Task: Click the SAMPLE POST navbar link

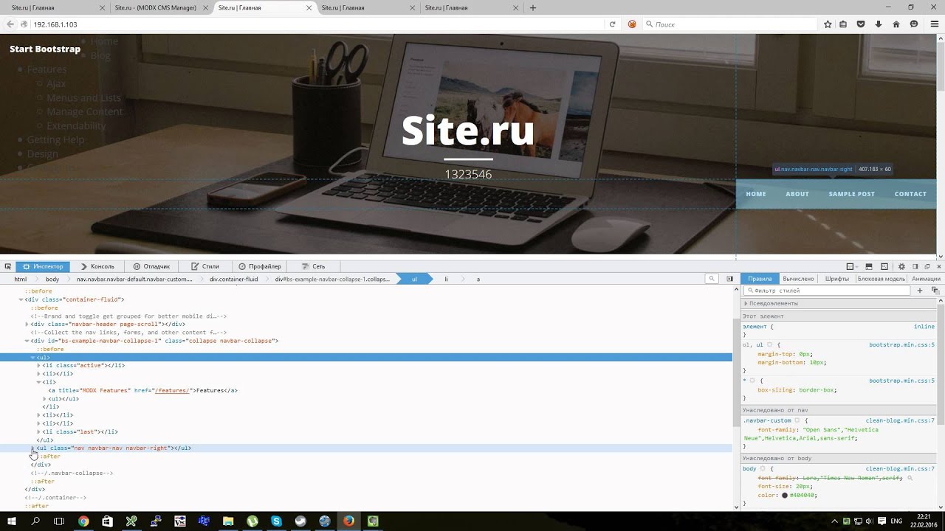Action: [x=851, y=194]
